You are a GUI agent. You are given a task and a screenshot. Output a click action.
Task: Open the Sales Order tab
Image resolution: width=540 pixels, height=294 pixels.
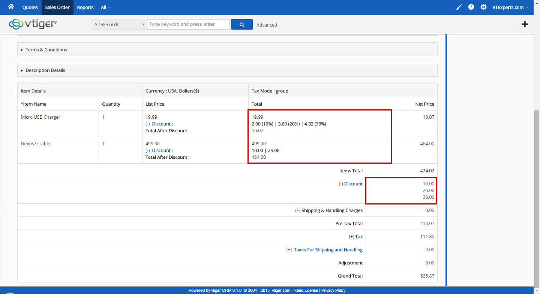[57, 7]
